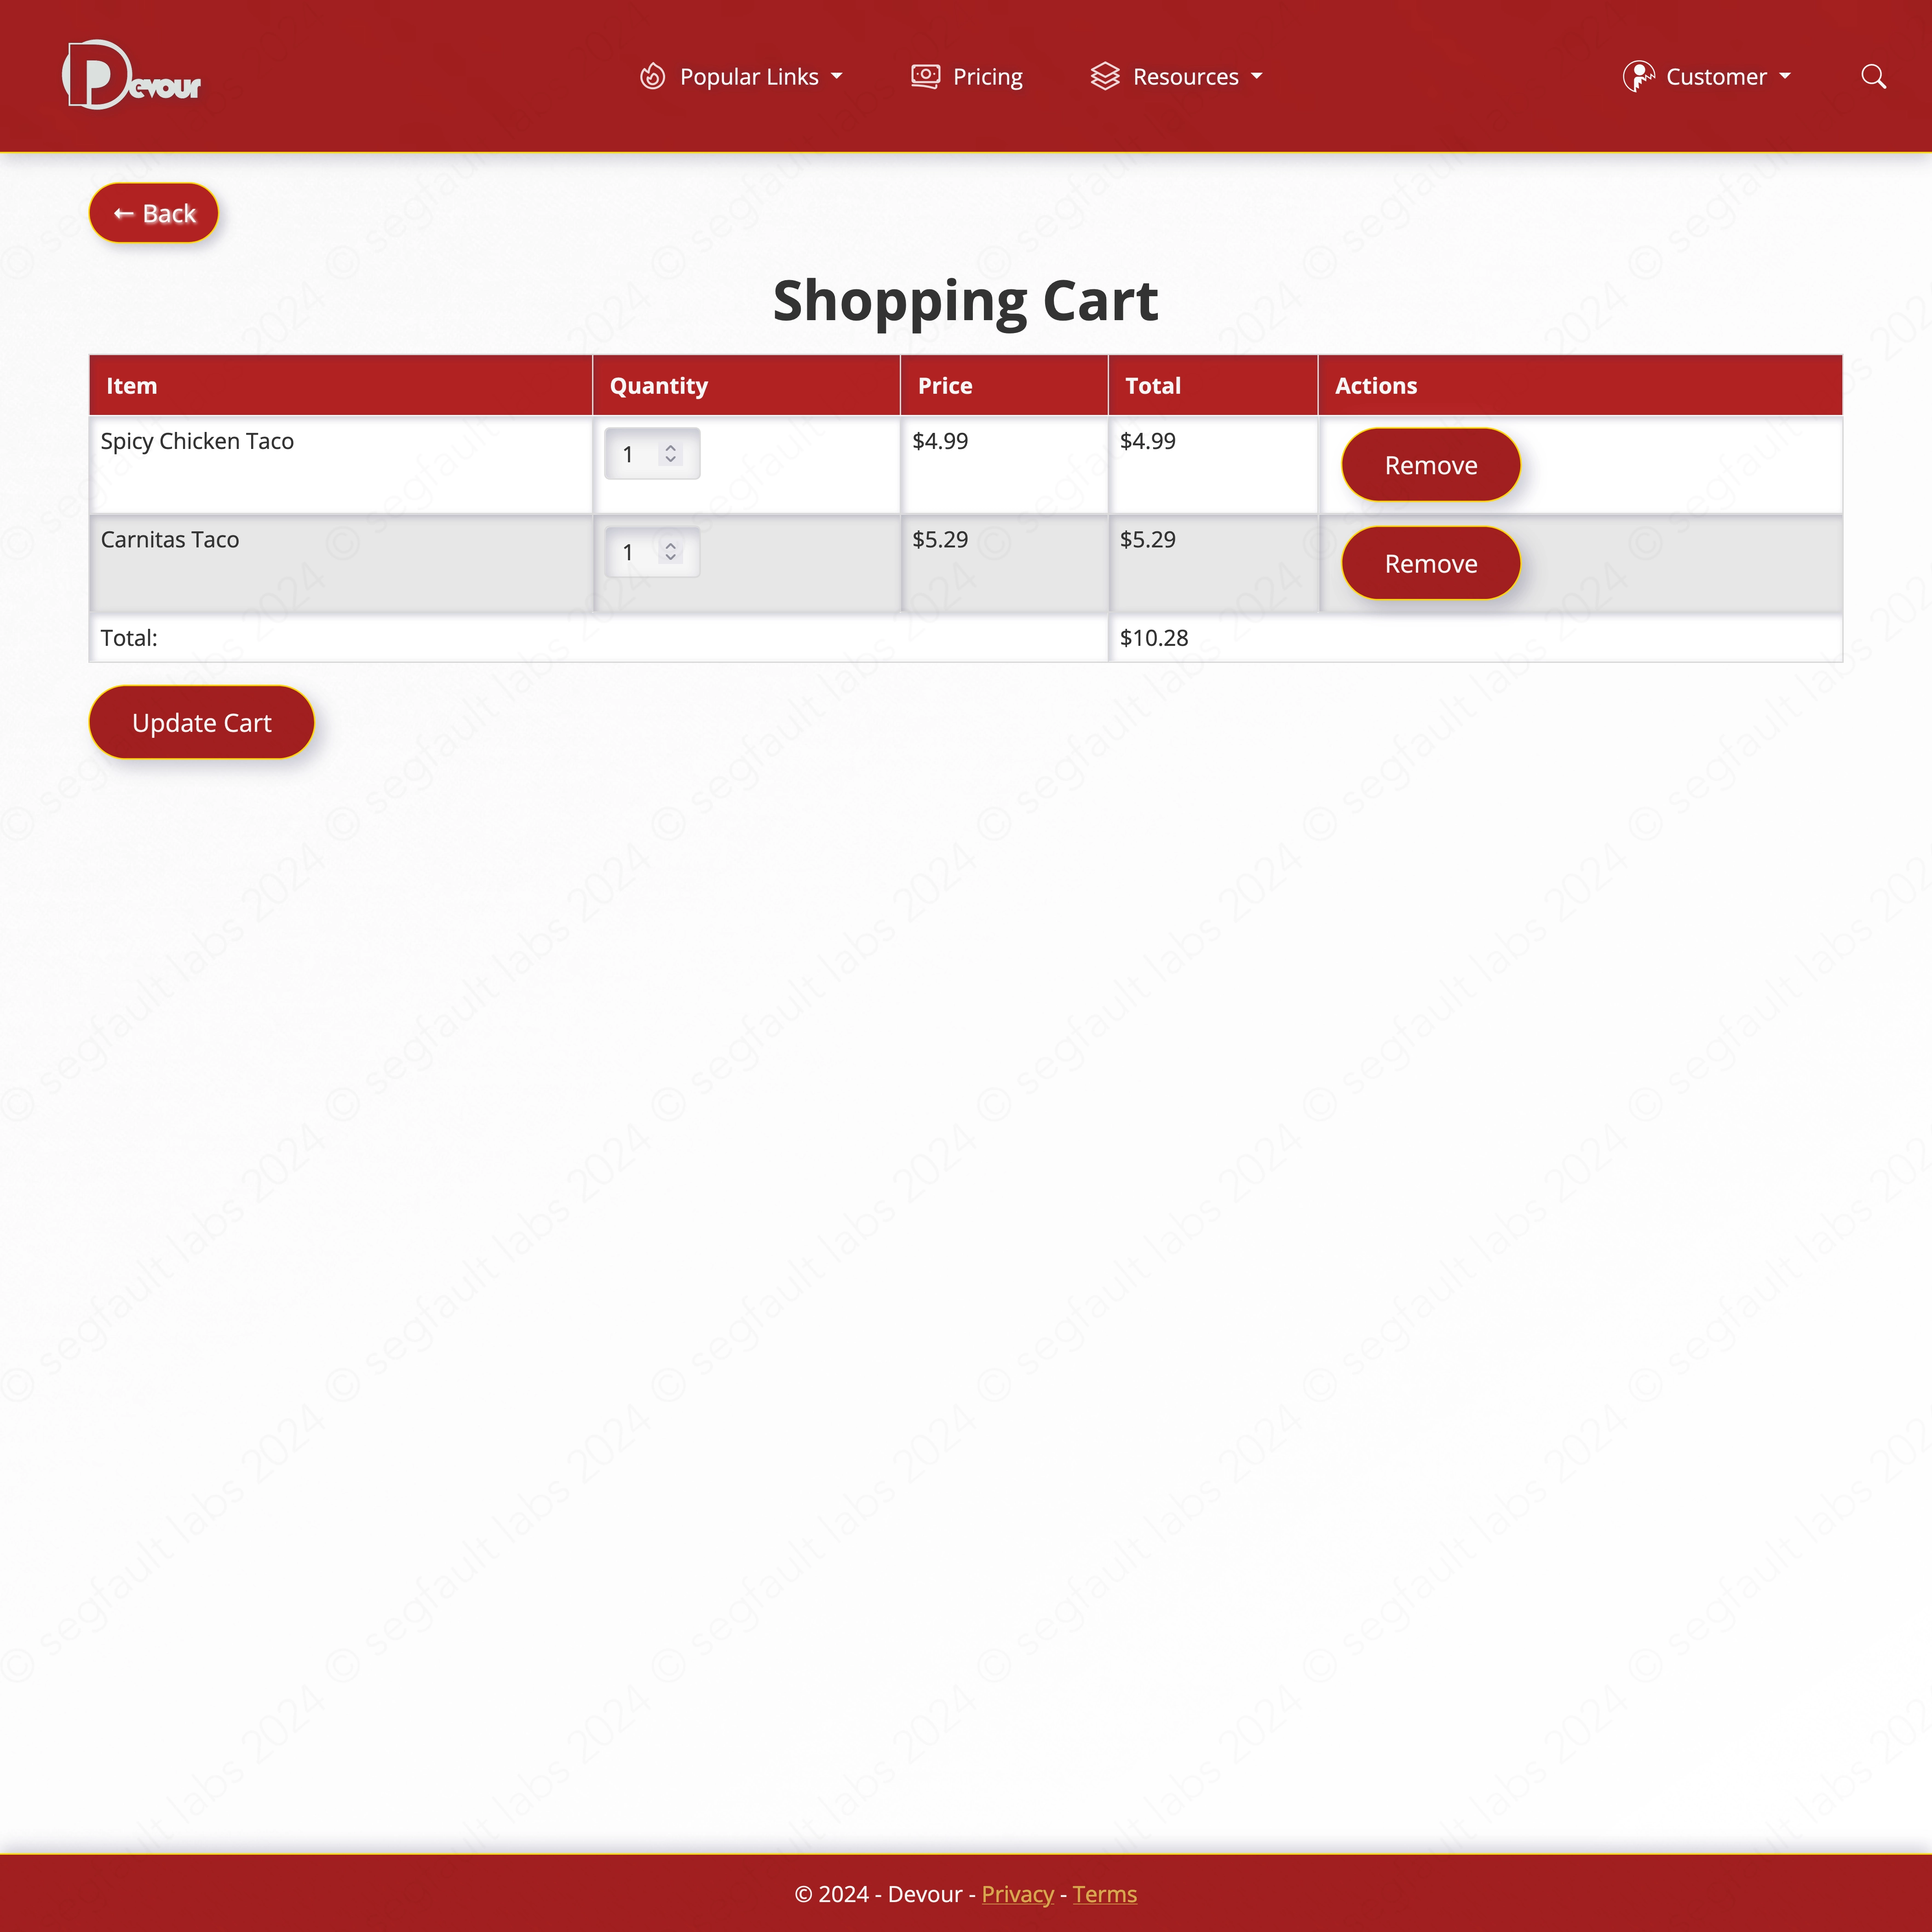This screenshot has width=1932, height=1932.
Task: Click the Carnitas Taco quantity stepper arrows
Action: (x=671, y=552)
